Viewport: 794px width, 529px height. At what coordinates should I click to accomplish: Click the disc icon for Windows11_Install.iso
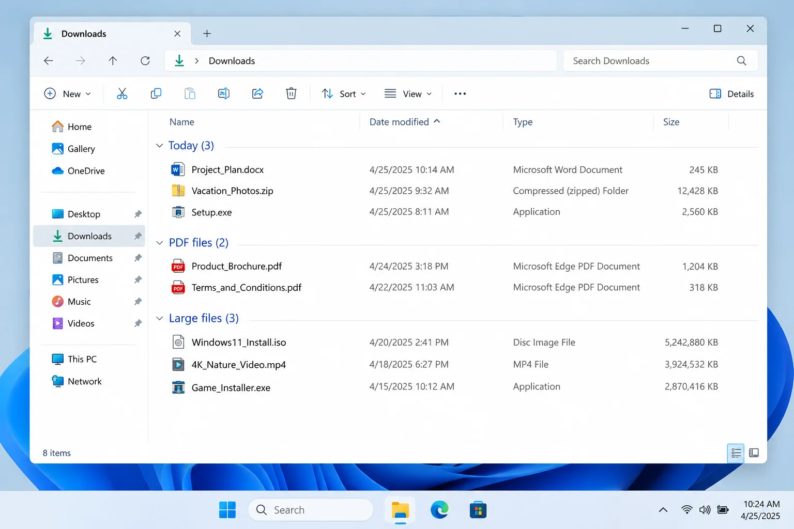click(x=178, y=342)
